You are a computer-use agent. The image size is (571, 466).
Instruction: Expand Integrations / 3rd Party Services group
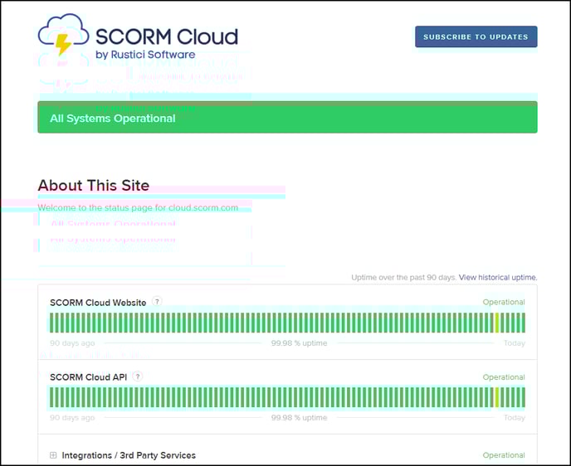point(53,455)
